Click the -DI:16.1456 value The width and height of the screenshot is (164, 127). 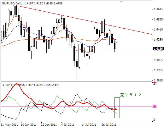coord(51,85)
